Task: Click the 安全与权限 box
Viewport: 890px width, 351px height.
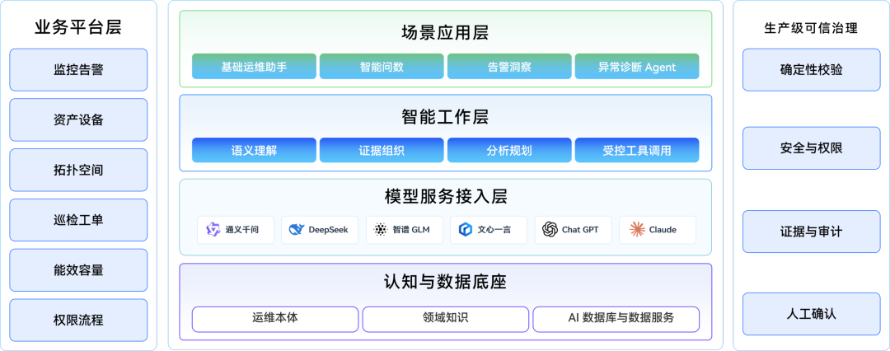Action: click(x=811, y=148)
